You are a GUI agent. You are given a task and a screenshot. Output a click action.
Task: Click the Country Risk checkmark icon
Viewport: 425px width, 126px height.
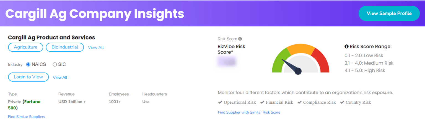pos(342,102)
